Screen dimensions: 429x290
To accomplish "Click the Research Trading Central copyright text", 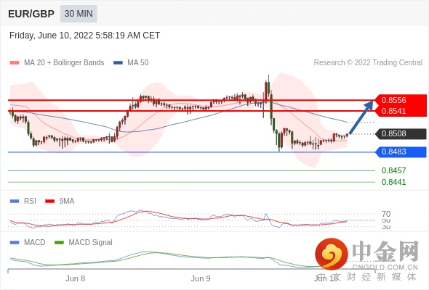I will click(368, 63).
